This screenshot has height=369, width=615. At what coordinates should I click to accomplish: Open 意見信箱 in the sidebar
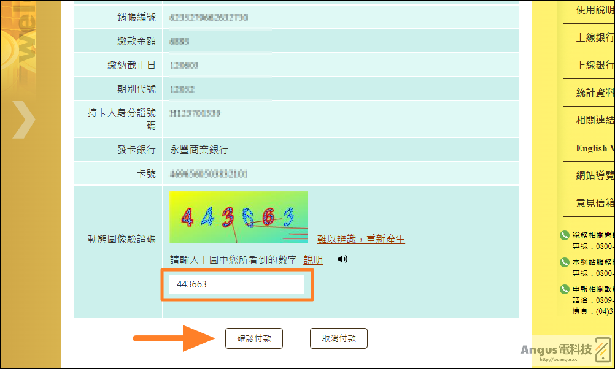pyautogui.click(x=595, y=203)
